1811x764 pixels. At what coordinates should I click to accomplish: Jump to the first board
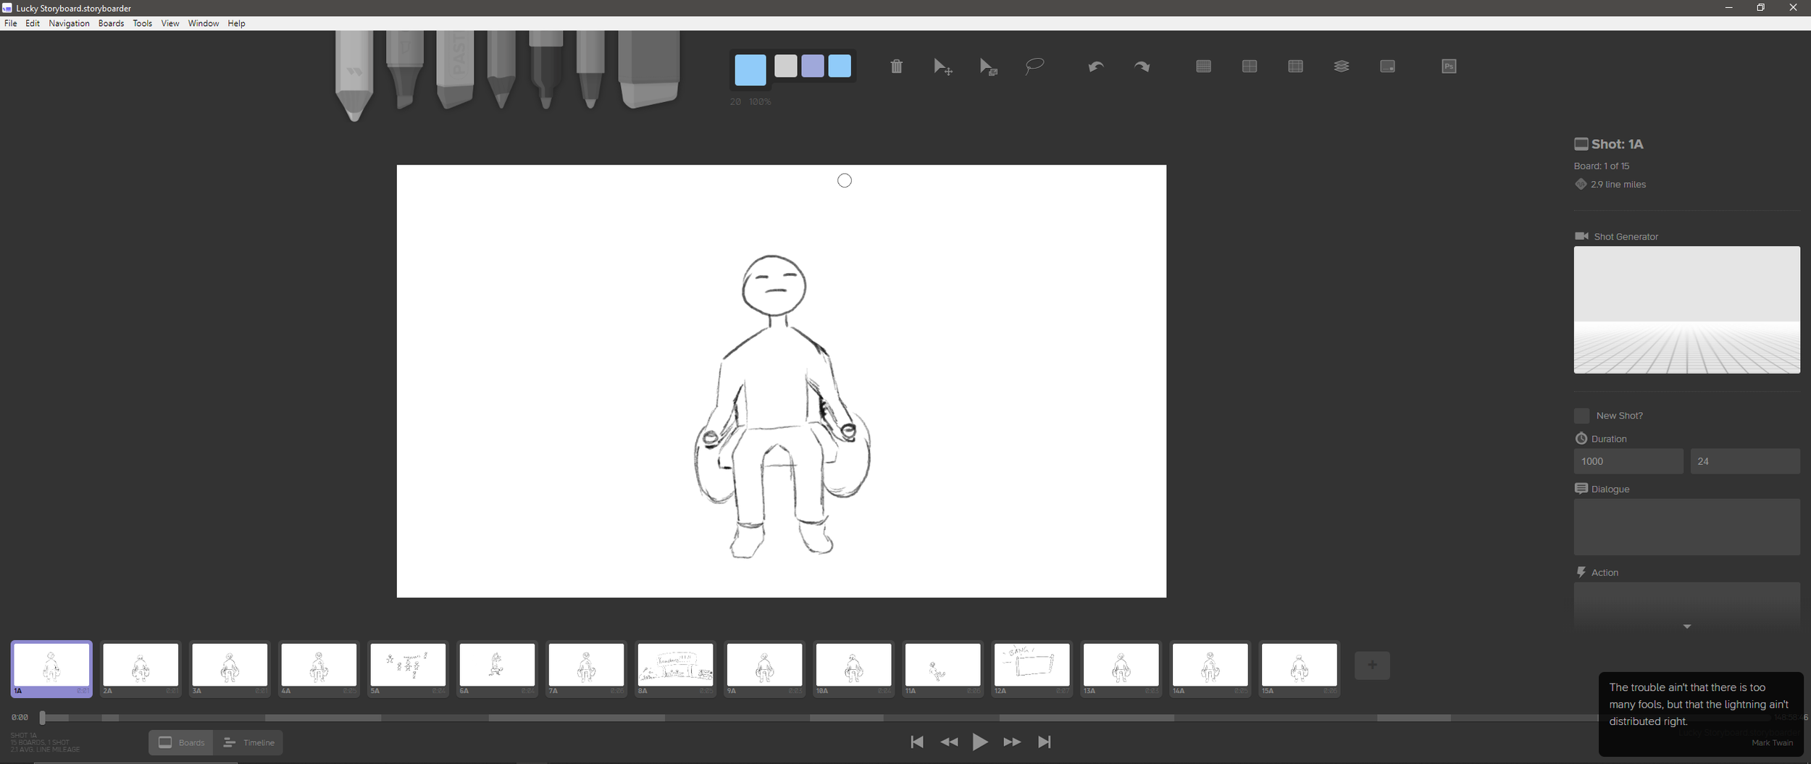pos(916,742)
